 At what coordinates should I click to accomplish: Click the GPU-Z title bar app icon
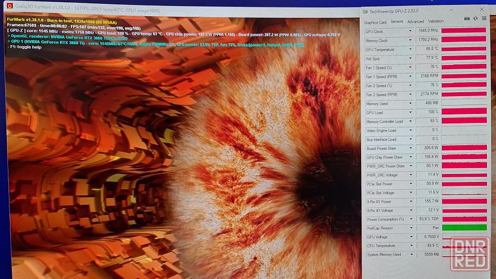click(366, 11)
